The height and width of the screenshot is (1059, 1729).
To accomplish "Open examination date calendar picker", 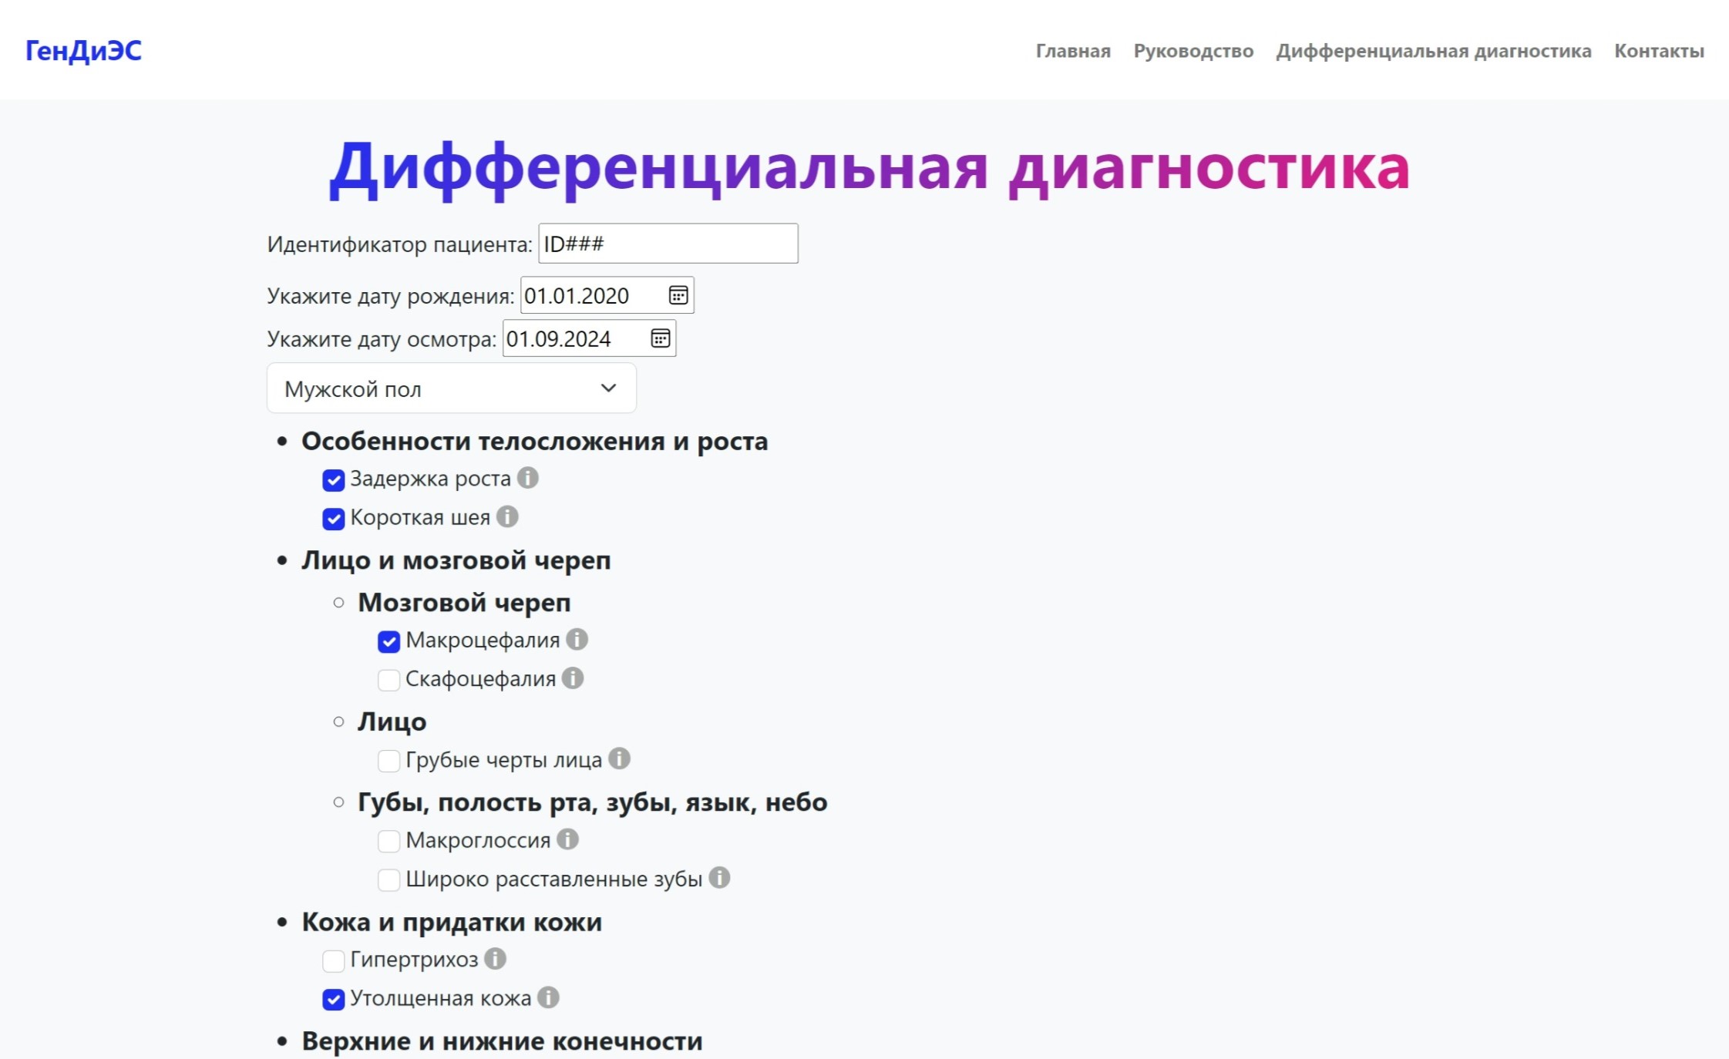I will pos(661,338).
